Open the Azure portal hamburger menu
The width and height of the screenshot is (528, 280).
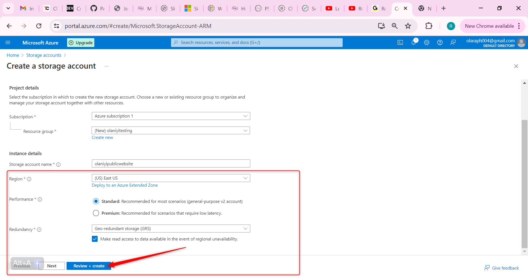tap(8, 43)
